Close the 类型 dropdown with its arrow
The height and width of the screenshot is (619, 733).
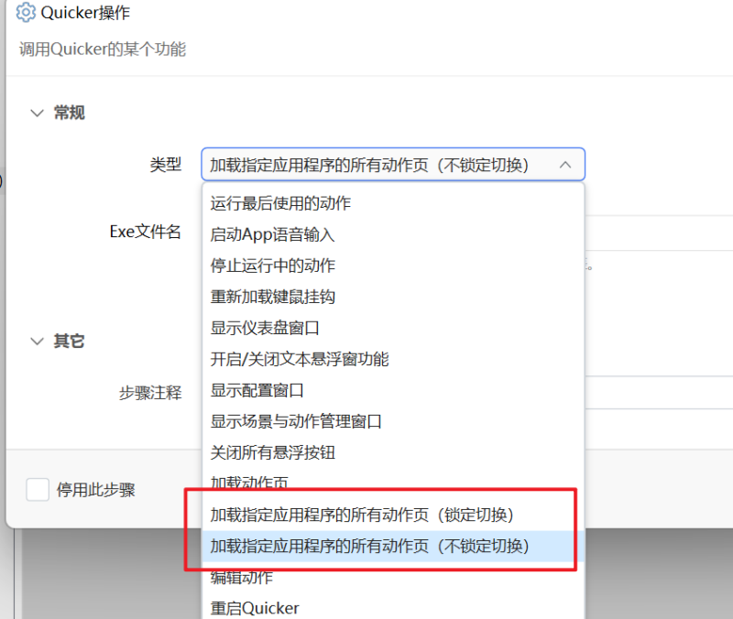point(565,165)
